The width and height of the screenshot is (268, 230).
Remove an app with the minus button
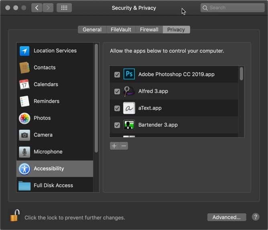click(124, 146)
